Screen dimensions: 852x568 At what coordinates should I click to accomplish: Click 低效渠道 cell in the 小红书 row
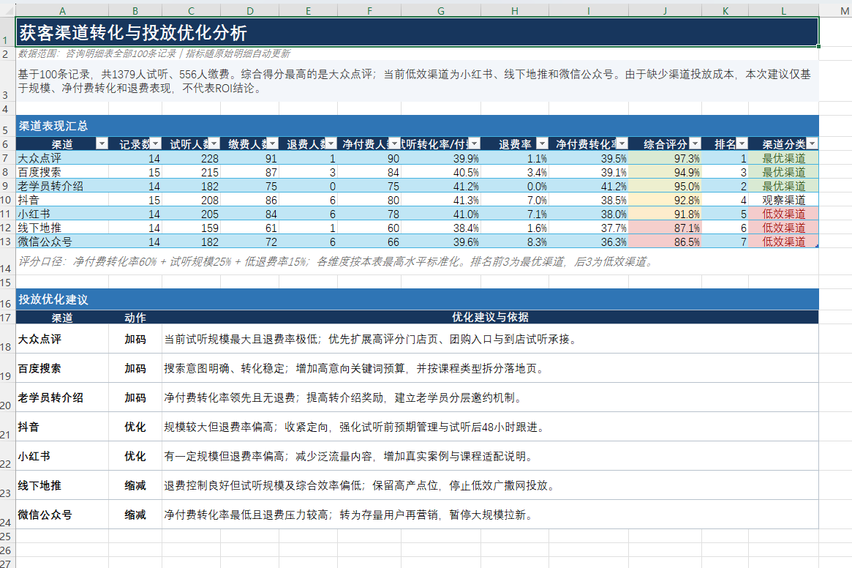tap(783, 214)
